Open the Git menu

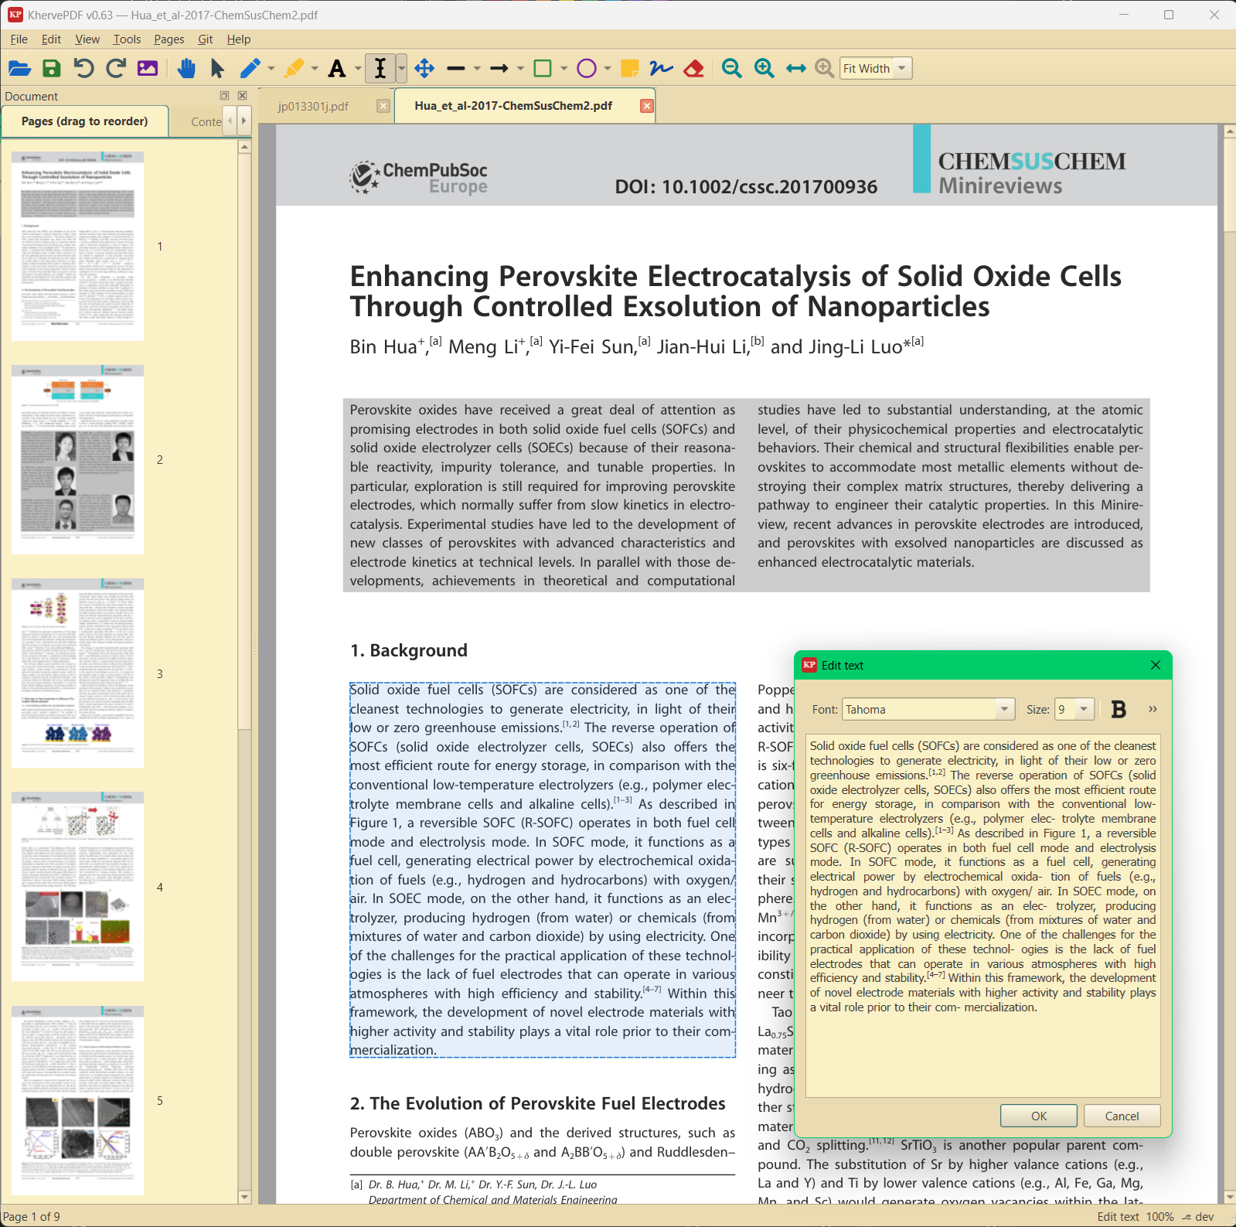coord(205,39)
